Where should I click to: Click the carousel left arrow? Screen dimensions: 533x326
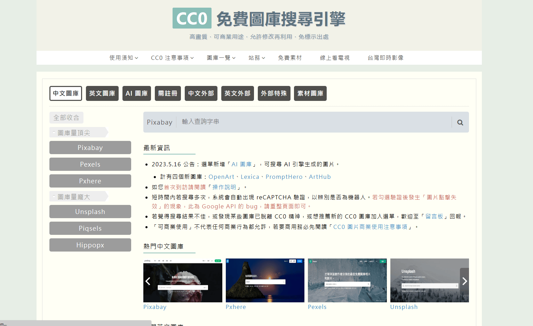point(148,281)
